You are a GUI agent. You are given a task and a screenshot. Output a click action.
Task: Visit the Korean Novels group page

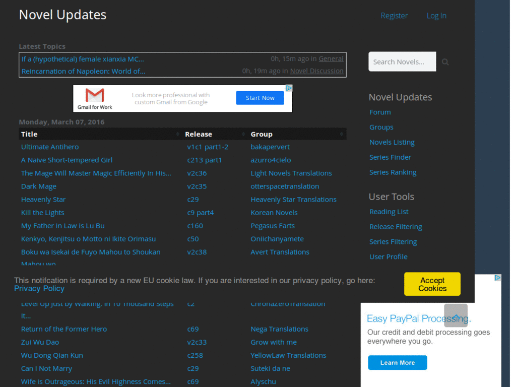click(x=274, y=212)
